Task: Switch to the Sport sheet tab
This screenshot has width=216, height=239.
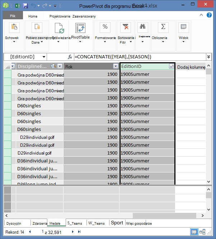Action: tap(117, 223)
